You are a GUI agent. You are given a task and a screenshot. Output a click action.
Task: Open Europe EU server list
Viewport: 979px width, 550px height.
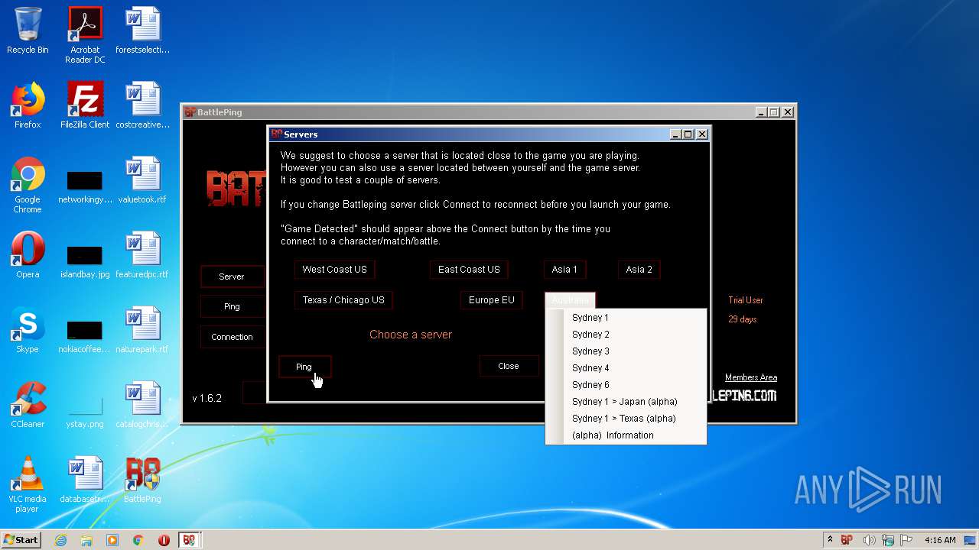point(491,300)
